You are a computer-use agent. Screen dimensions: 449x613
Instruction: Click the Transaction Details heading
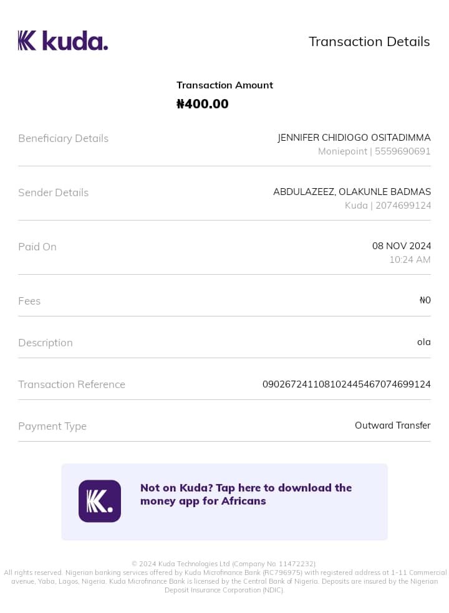369,42
